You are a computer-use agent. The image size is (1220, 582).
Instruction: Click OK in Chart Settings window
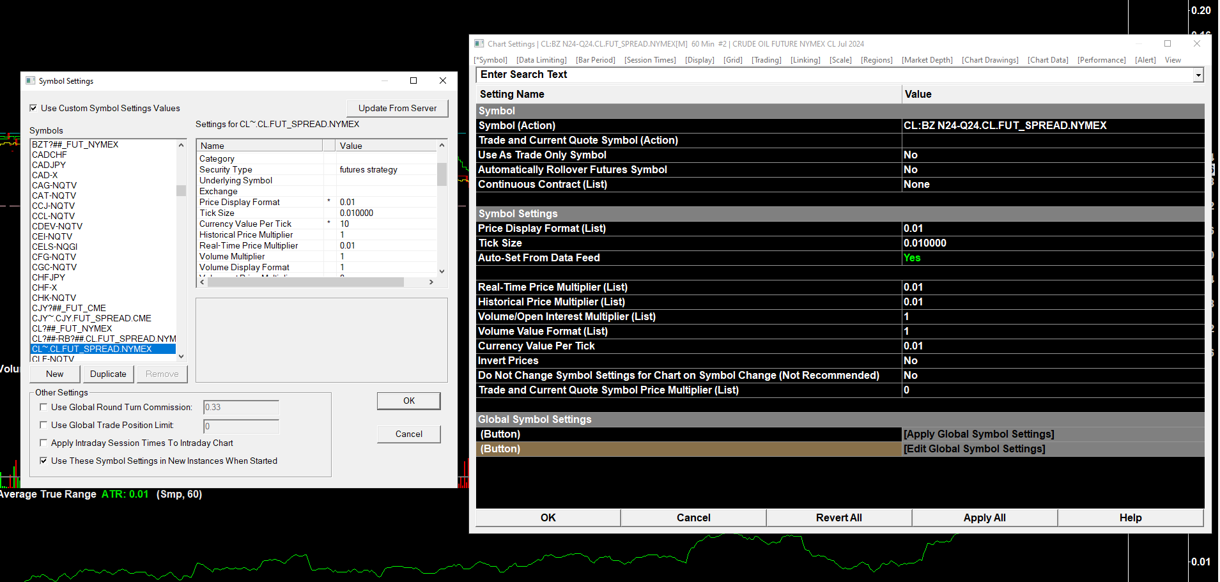tap(548, 517)
